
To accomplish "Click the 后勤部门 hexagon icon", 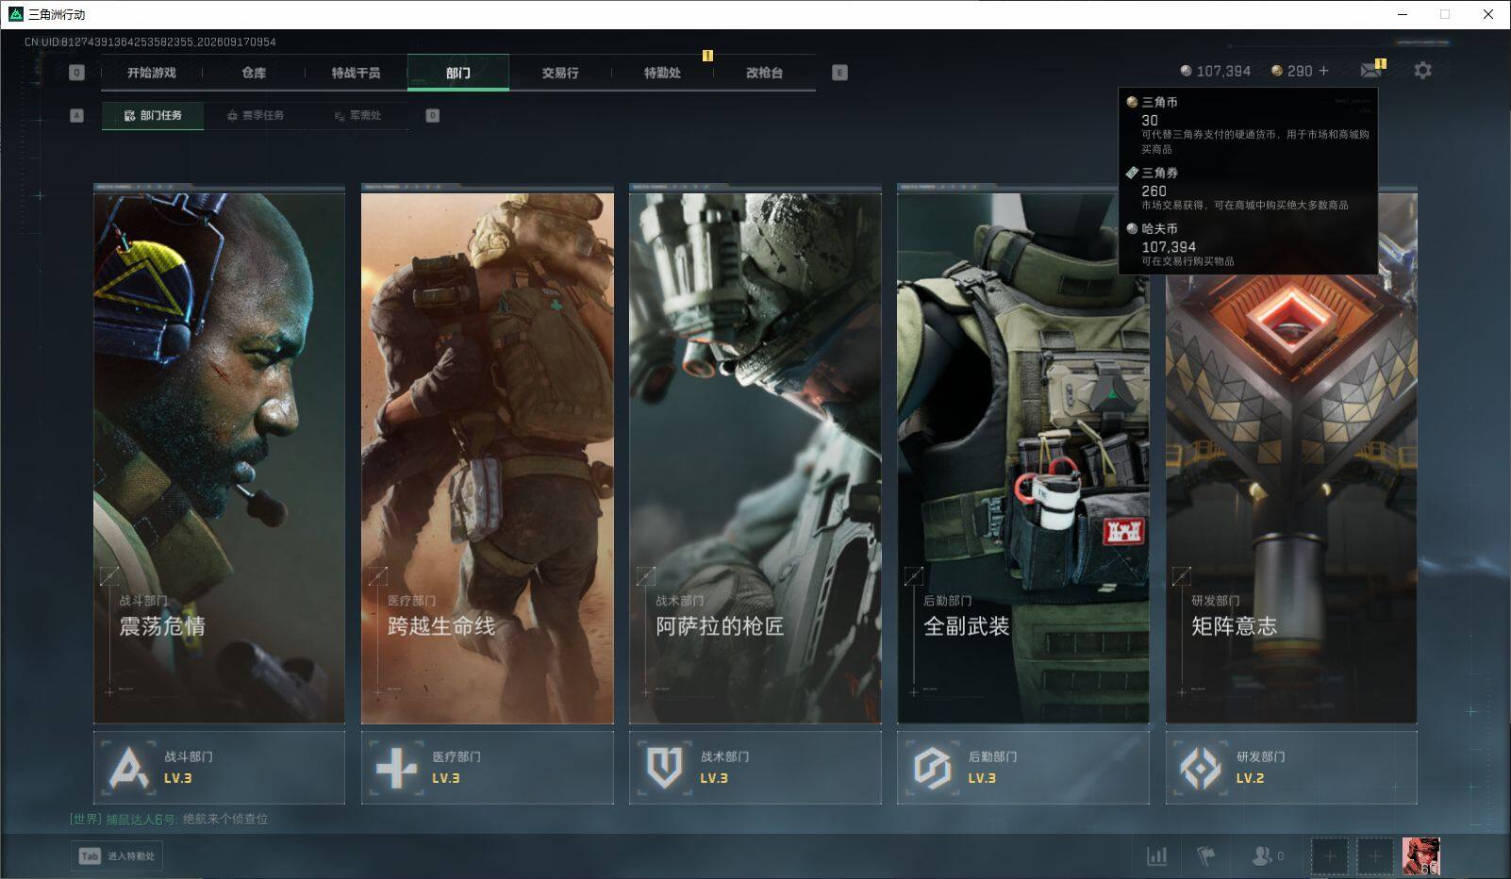I will [932, 768].
